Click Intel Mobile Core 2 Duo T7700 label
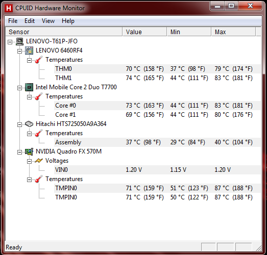The width and height of the screenshot is (267, 255). [x=76, y=87]
